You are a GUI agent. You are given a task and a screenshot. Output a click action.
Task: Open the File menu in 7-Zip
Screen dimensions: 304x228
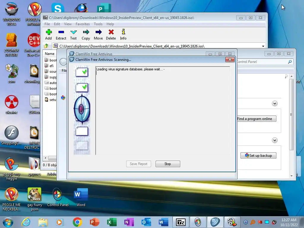47,24
